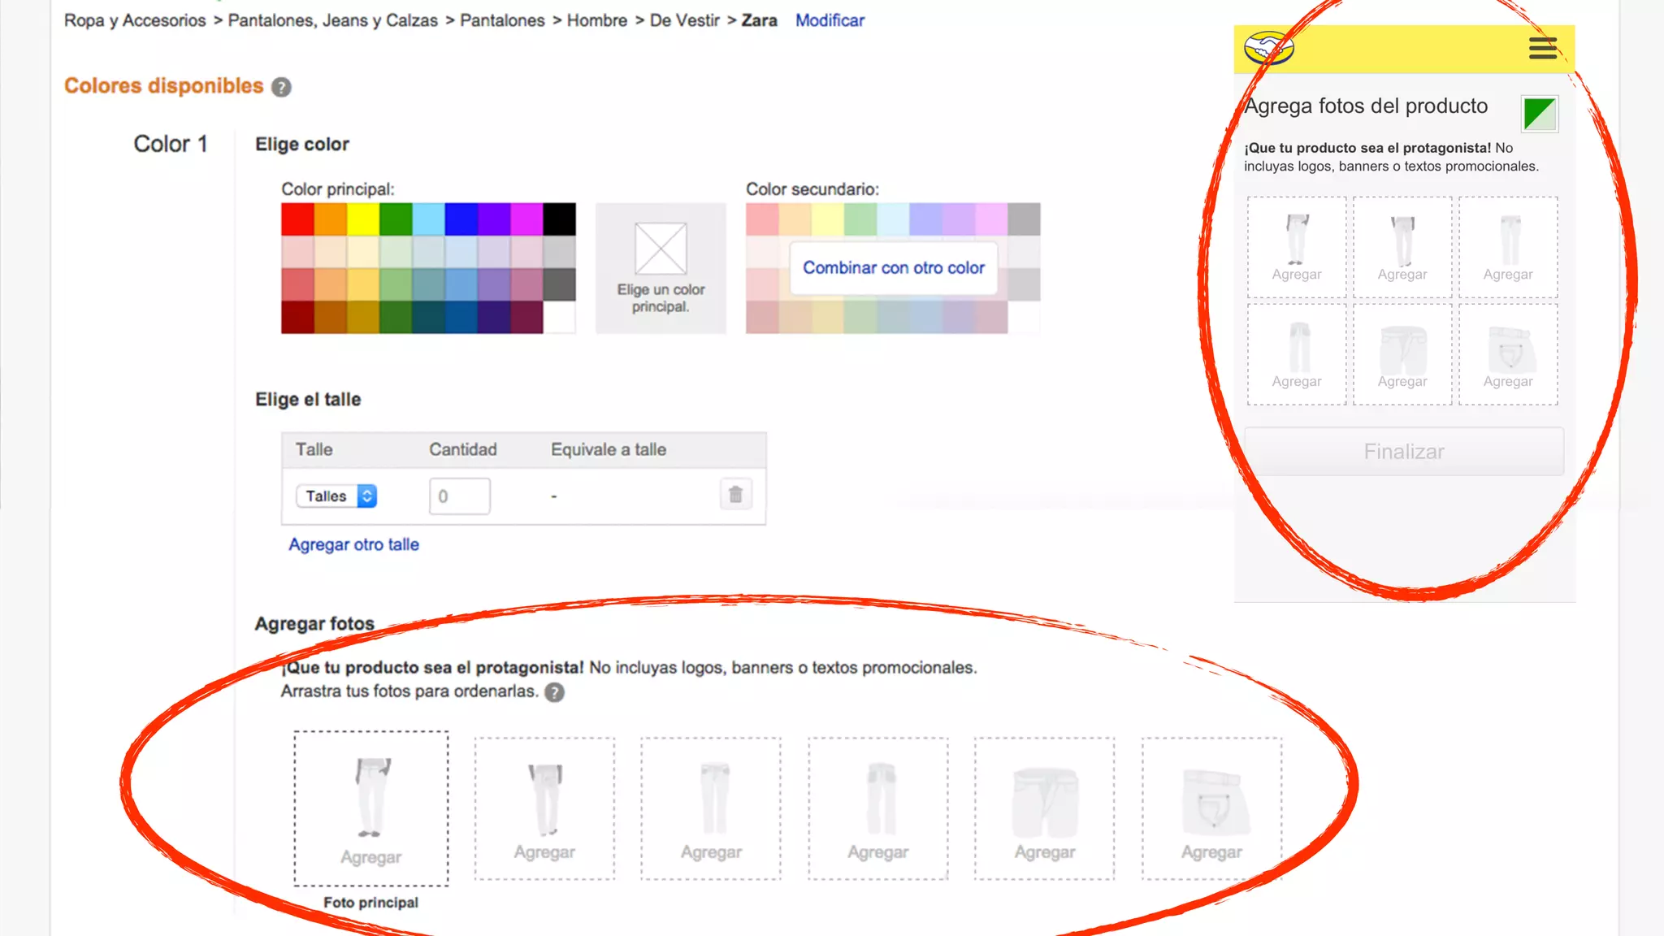1664x936 pixels.
Task: Click Agregar otro talle link
Action: (x=353, y=544)
